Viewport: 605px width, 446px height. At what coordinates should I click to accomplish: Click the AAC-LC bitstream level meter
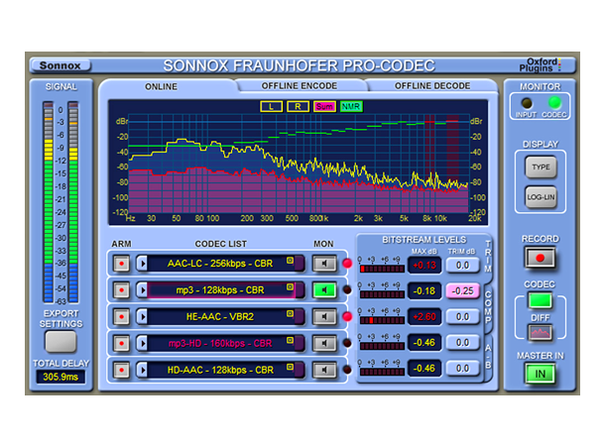(x=382, y=269)
